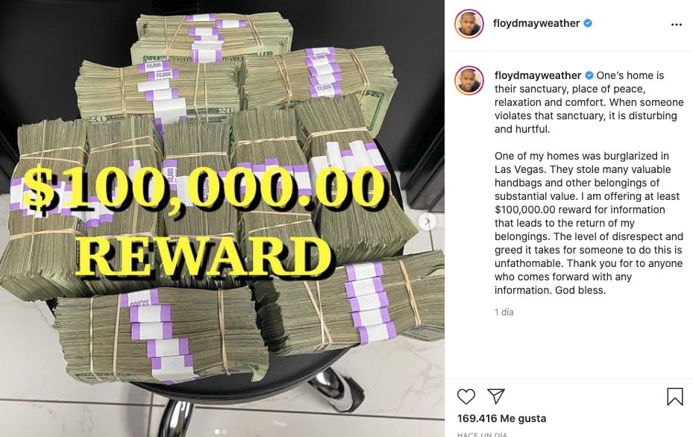Save the post with the bookmark icon
Viewport: 693px width, 437px height.
pyautogui.click(x=675, y=396)
